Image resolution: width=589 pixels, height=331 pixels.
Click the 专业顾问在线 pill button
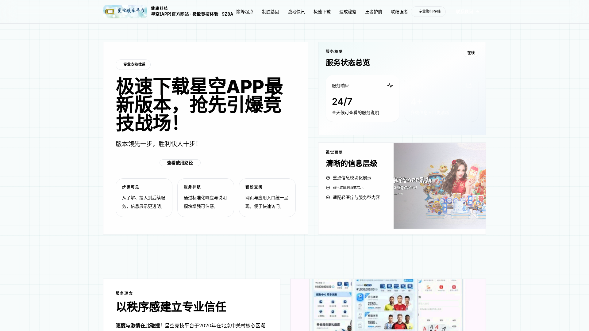pyautogui.click(x=428, y=12)
